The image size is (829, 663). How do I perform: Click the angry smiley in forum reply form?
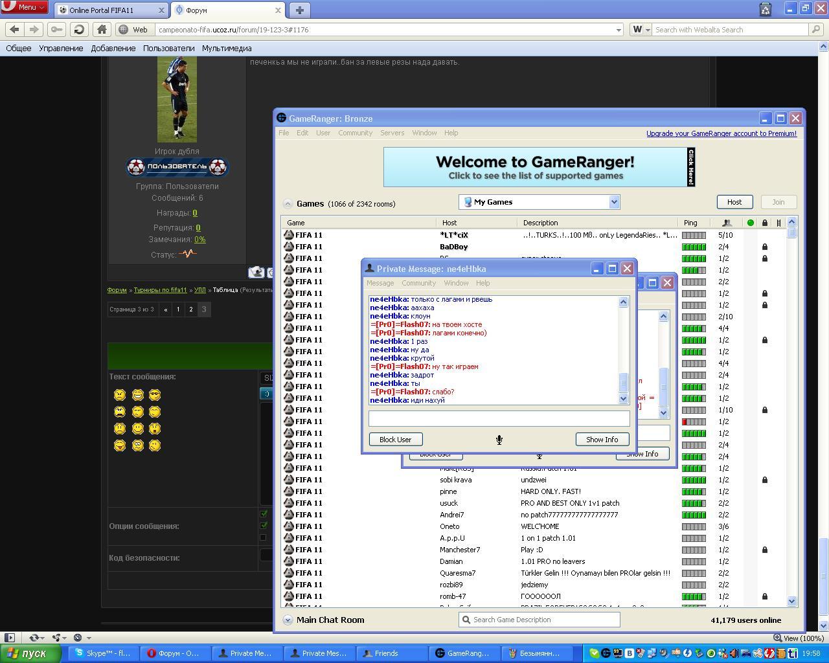pyautogui.click(x=119, y=394)
